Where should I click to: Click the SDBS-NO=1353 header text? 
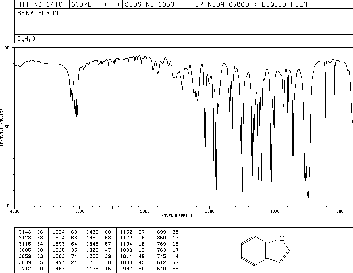(x=150, y=4)
